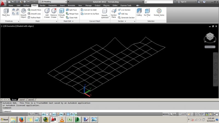Open the No Filter dropdown

[x=147, y=13]
